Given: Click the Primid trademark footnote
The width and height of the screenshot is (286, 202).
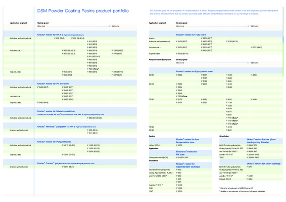Looking at the screenshot, I should coord(236,188).
